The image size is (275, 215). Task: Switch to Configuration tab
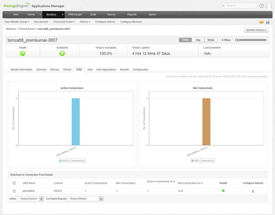(140, 70)
